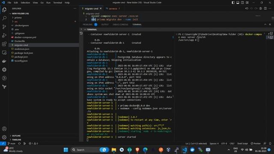Toggle the secondary side bar layout
Viewport: 274px width, 154px height.
[x=243, y=3]
